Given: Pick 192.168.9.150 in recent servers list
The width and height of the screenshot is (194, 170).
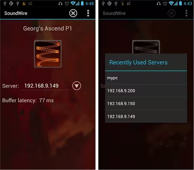Looking at the screenshot, I should coord(146,104).
